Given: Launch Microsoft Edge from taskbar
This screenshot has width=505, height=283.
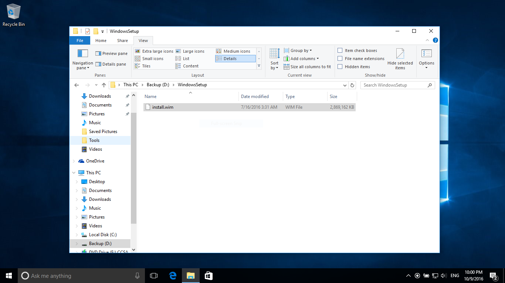Looking at the screenshot, I should tap(172, 276).
